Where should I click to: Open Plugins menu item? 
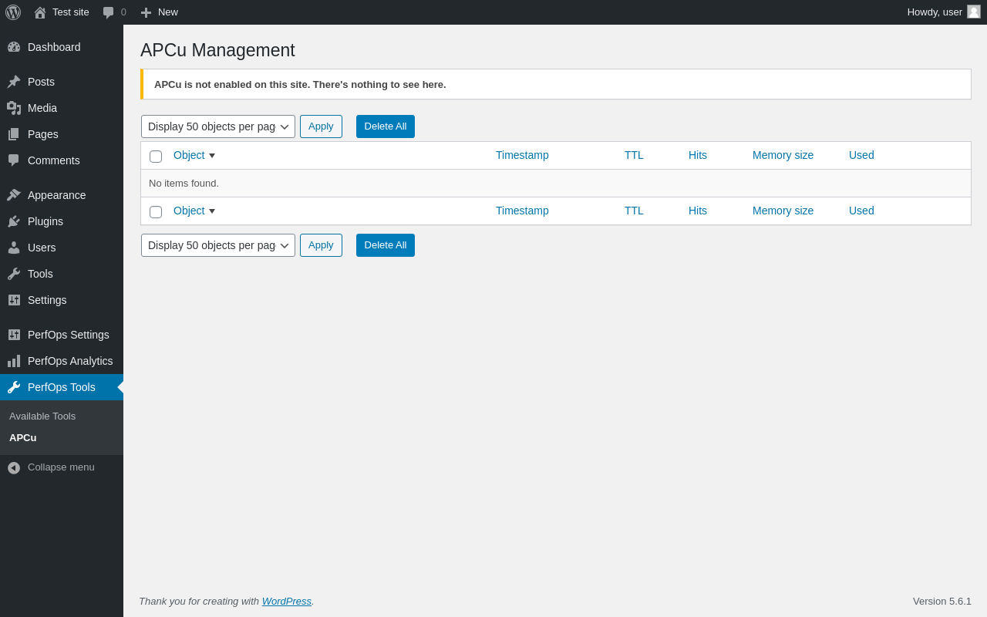point(62,221)
